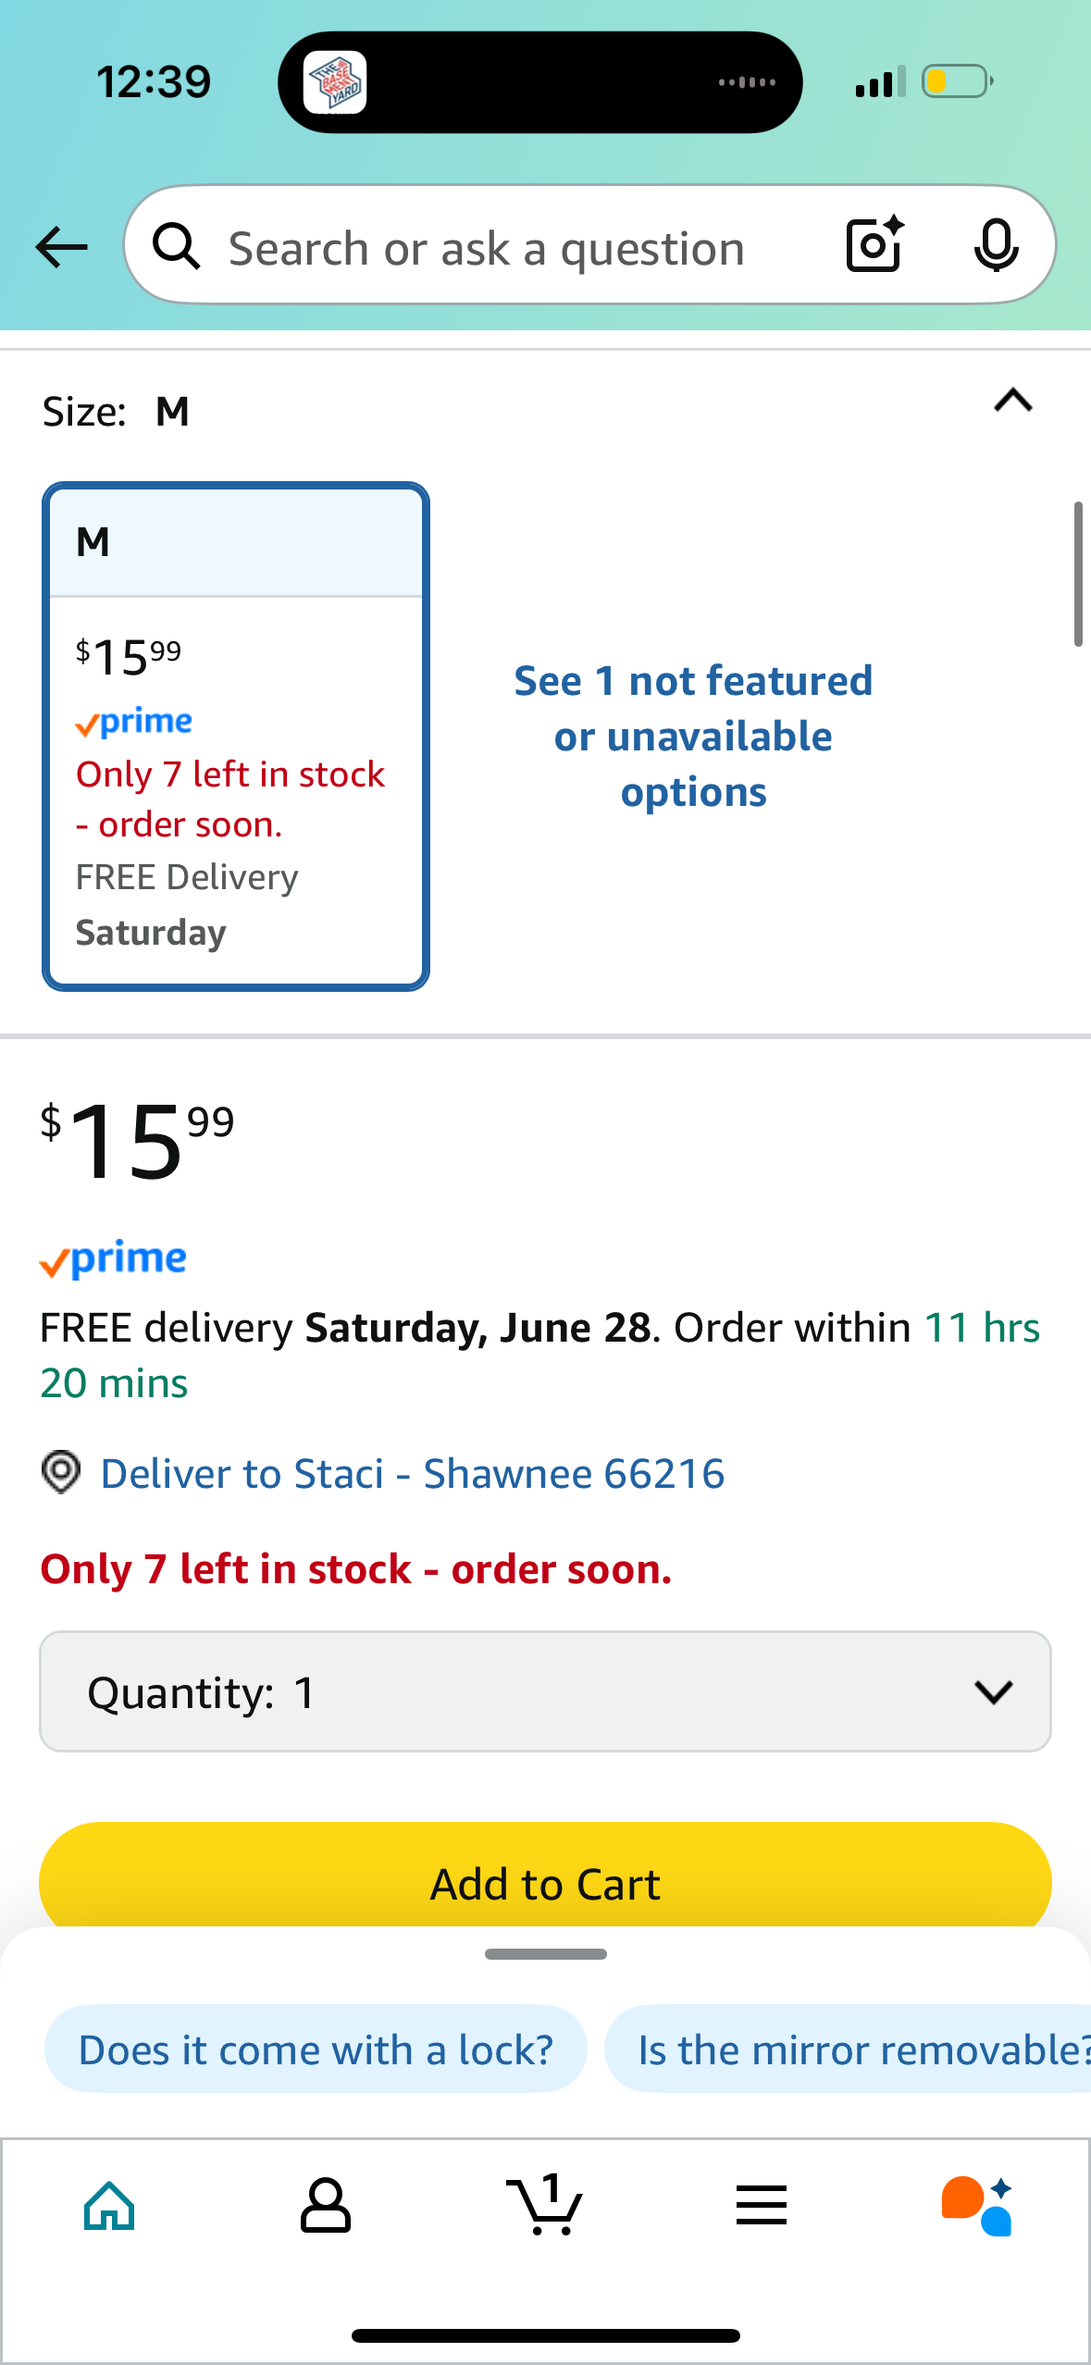1091x2365 pixels.
Task: Tap the 'Is the mirror removable?' chip
Action: tap(849, 2049)
